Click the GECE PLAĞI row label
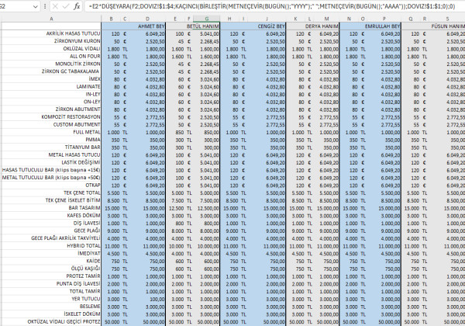The image size is (465, 326). coord(87,230)
